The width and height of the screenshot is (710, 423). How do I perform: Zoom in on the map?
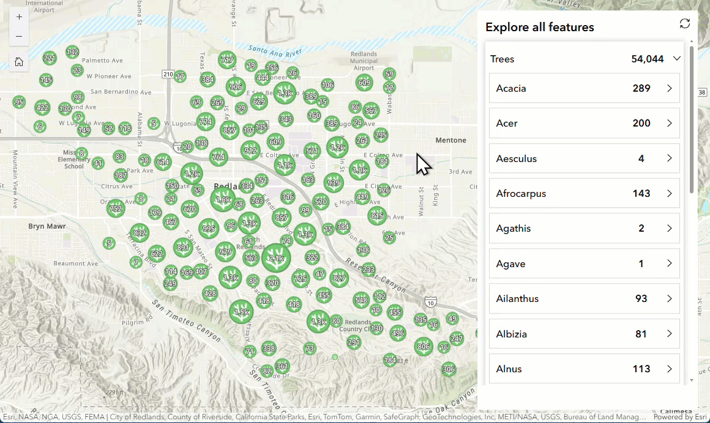[19, 17]
